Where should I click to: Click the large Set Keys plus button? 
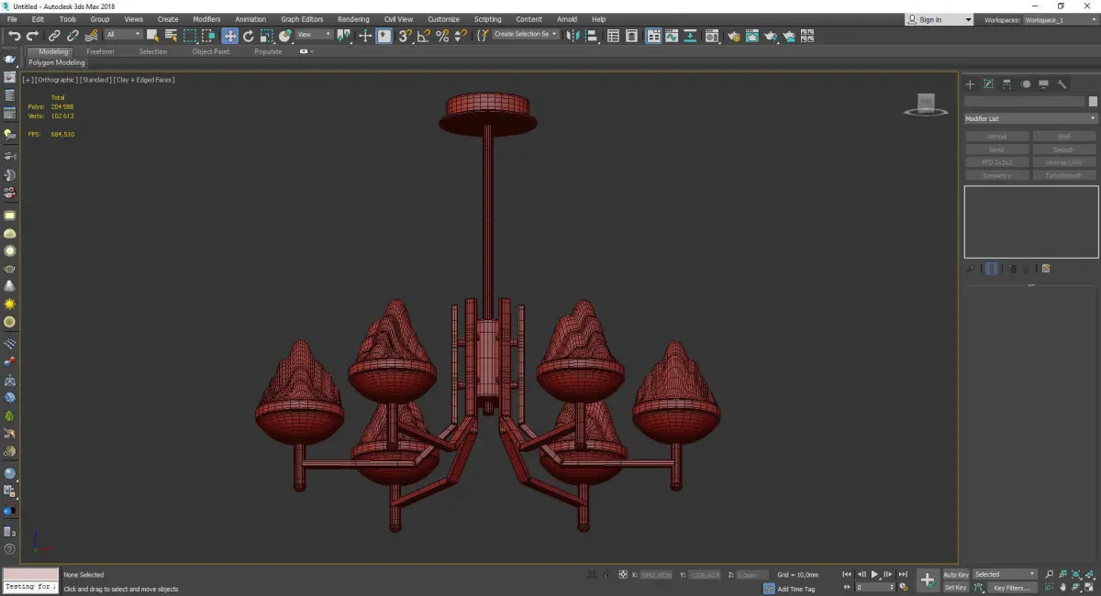[928, 580]
